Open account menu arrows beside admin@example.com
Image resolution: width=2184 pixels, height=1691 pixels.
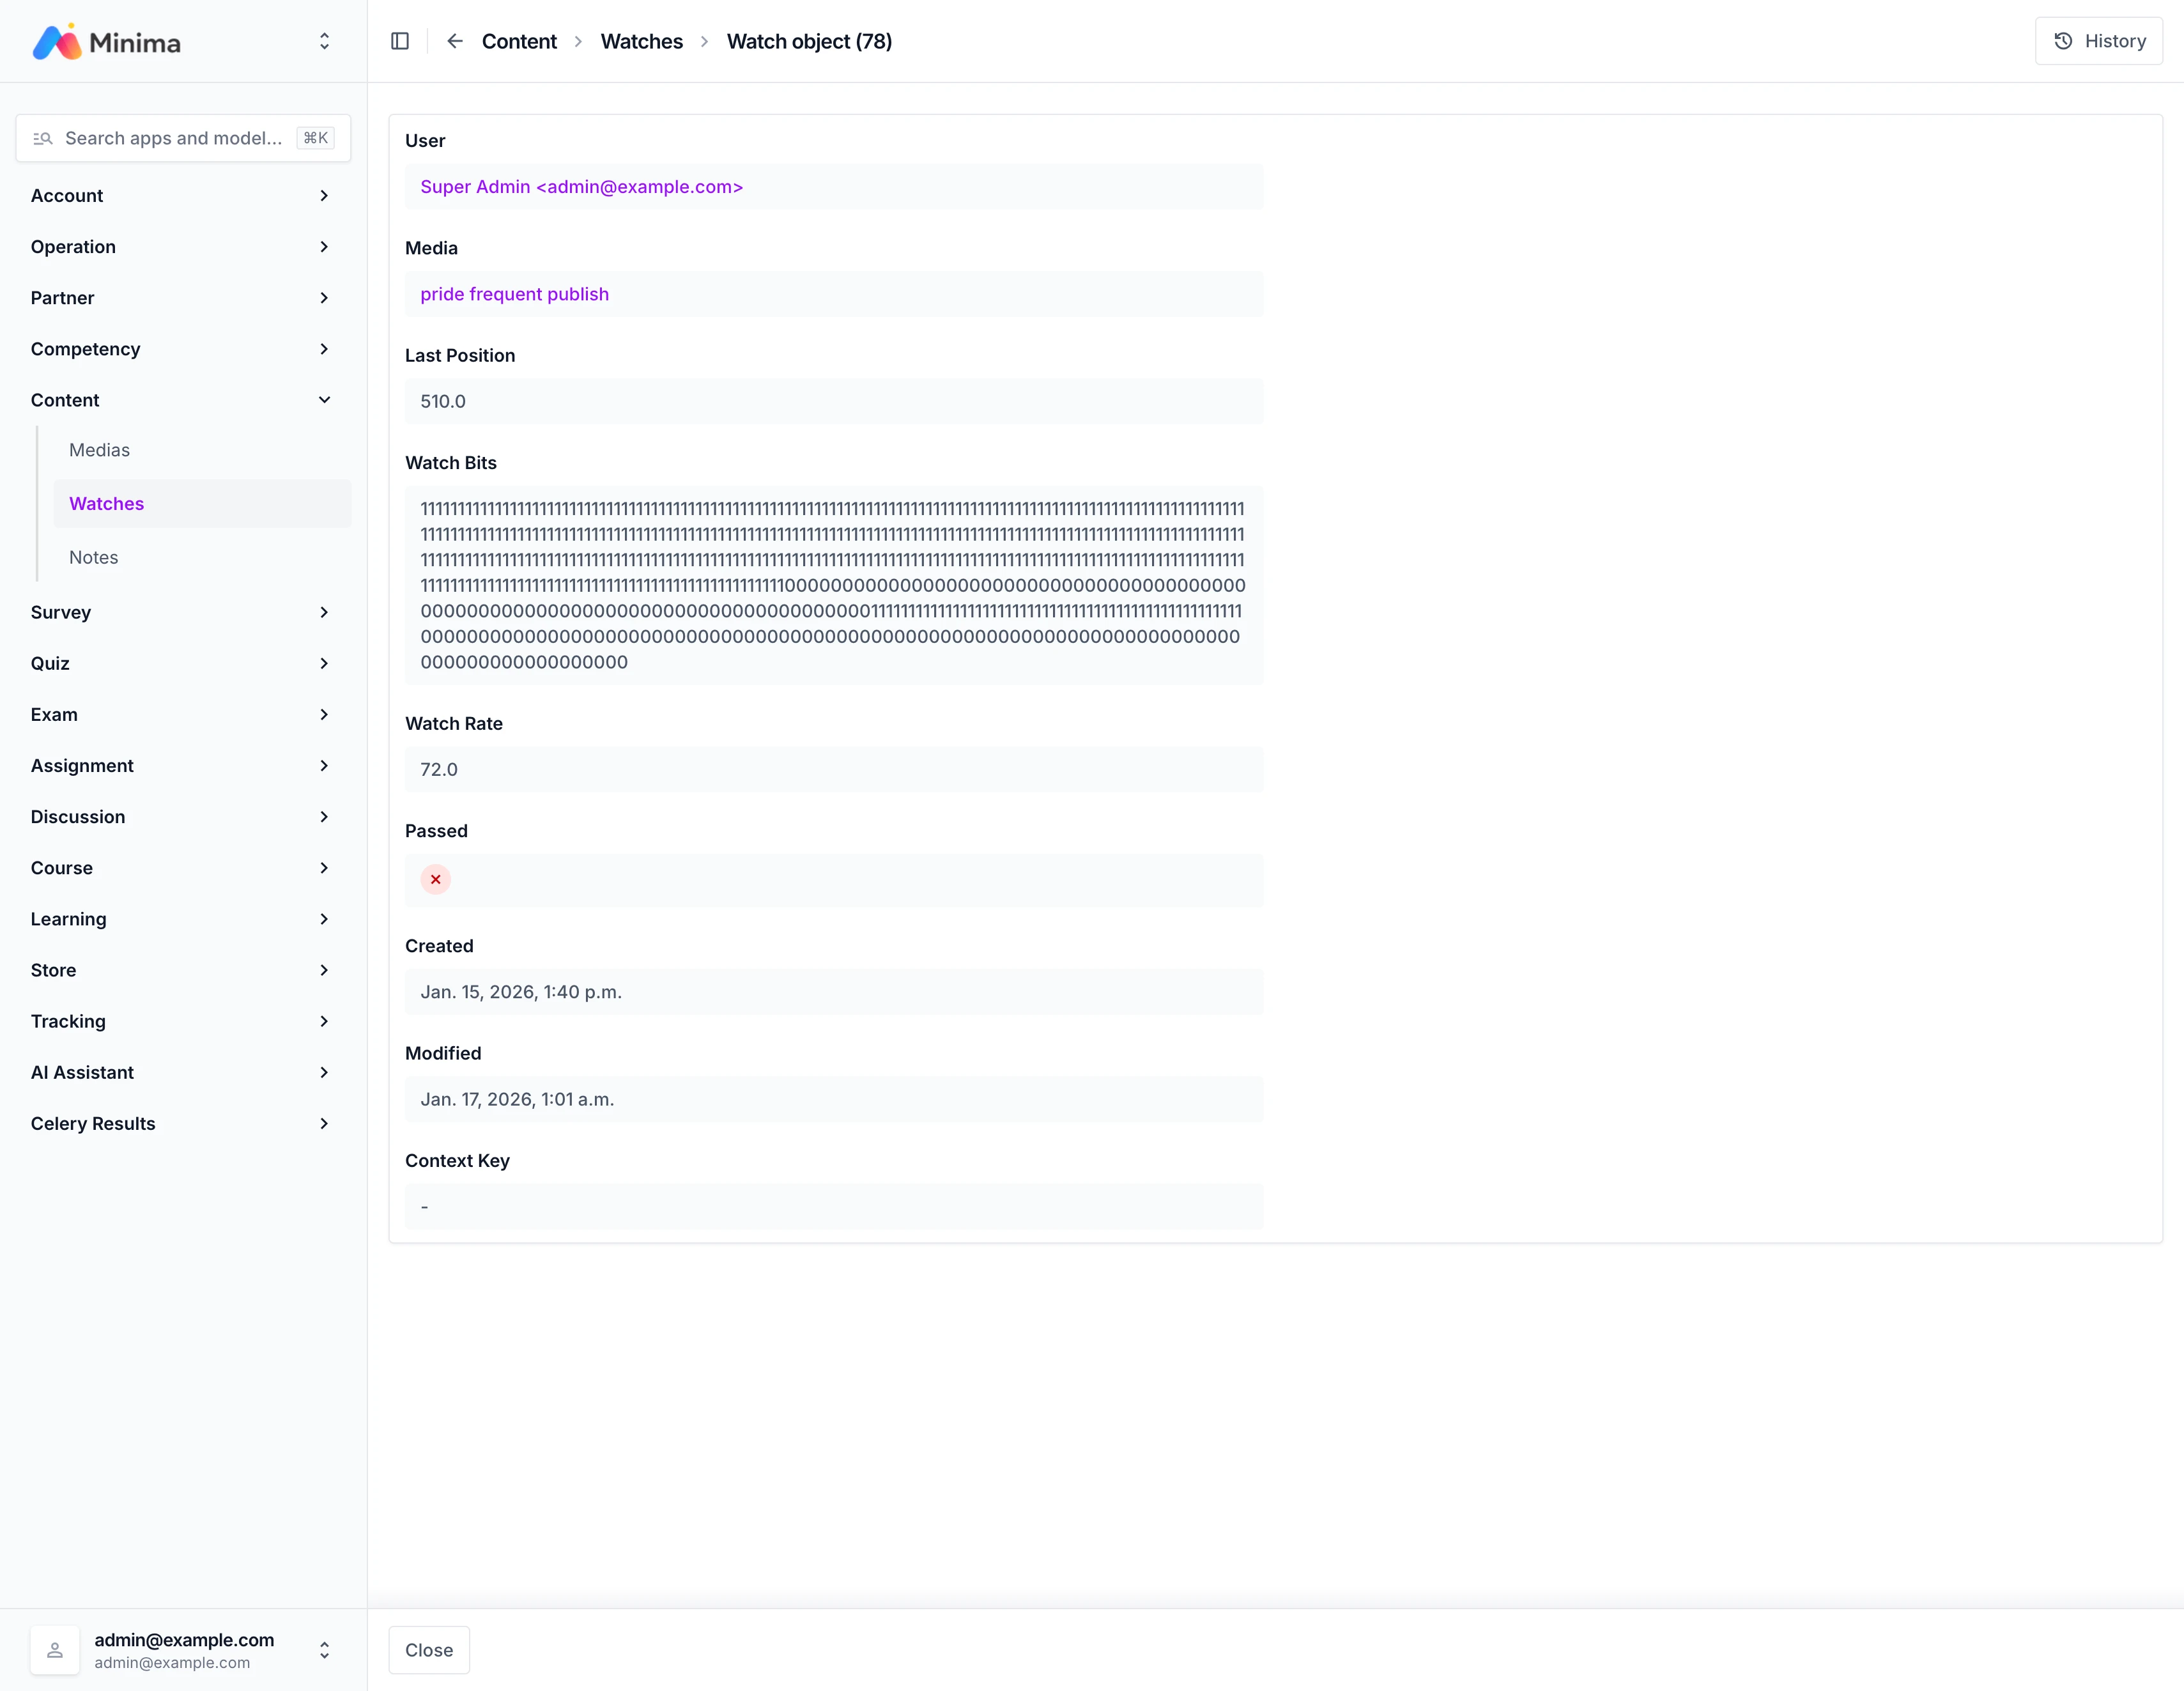point(324,1650)
